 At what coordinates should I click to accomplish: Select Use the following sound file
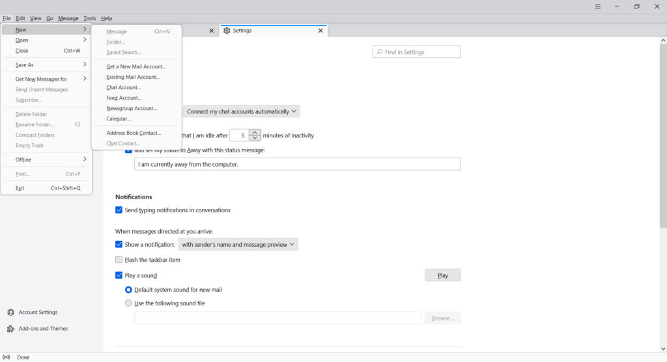128,303
